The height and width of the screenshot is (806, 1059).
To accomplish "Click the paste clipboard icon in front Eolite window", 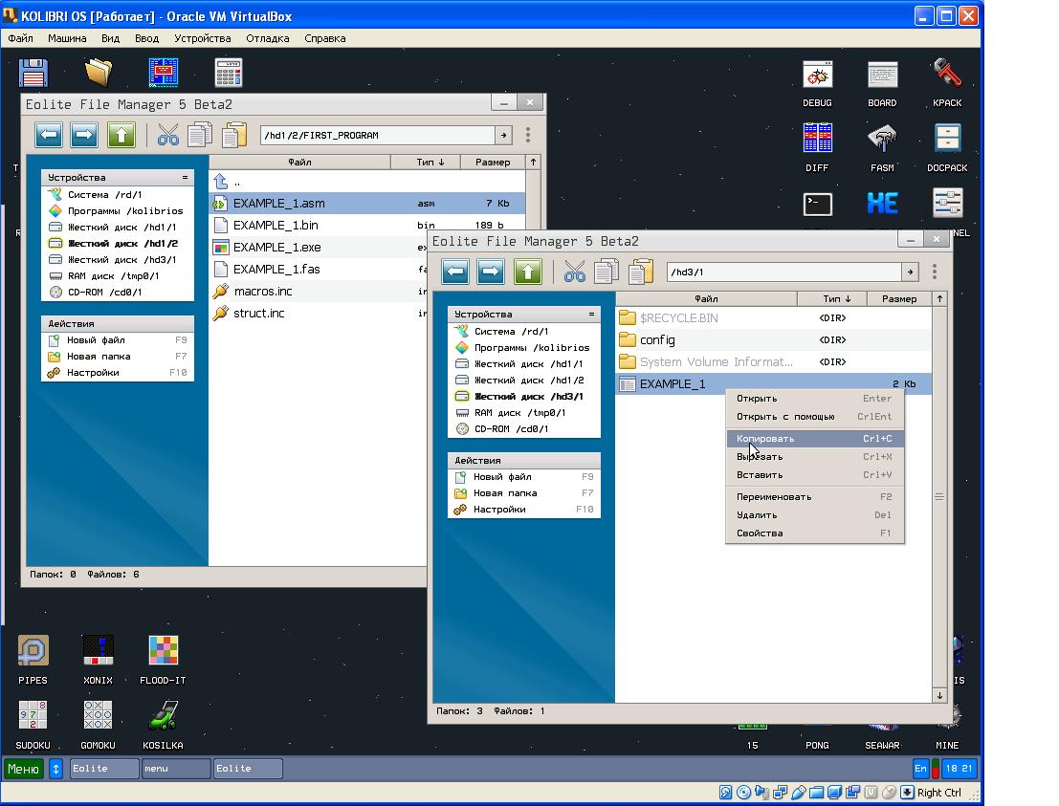I will (640, 272).
